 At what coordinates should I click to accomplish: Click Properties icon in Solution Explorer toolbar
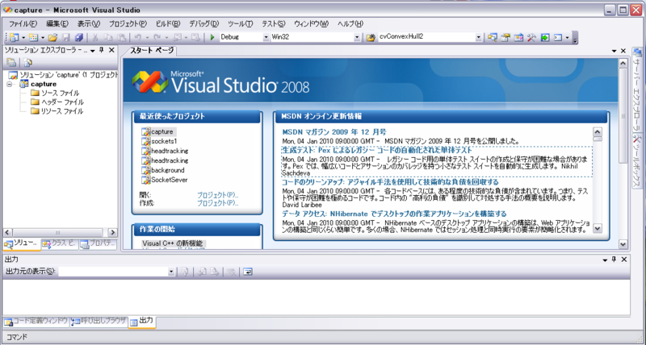(11, 63)
